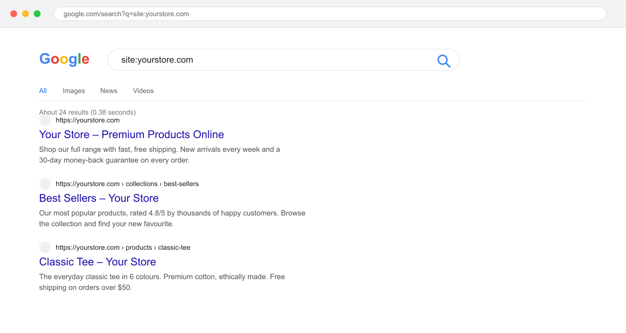Click favicon beside the classic-tee result URL
This screenshot has height=333, width=626.
45,247
